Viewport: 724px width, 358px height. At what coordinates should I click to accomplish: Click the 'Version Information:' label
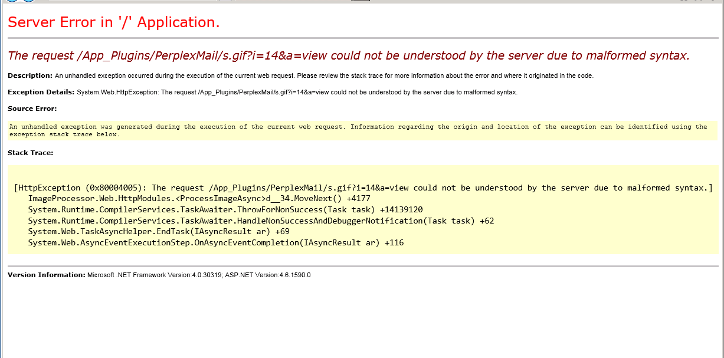pos(47,275)
